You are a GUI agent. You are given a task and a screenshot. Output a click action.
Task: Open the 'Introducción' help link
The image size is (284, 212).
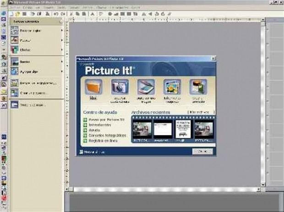pos(100,125)
